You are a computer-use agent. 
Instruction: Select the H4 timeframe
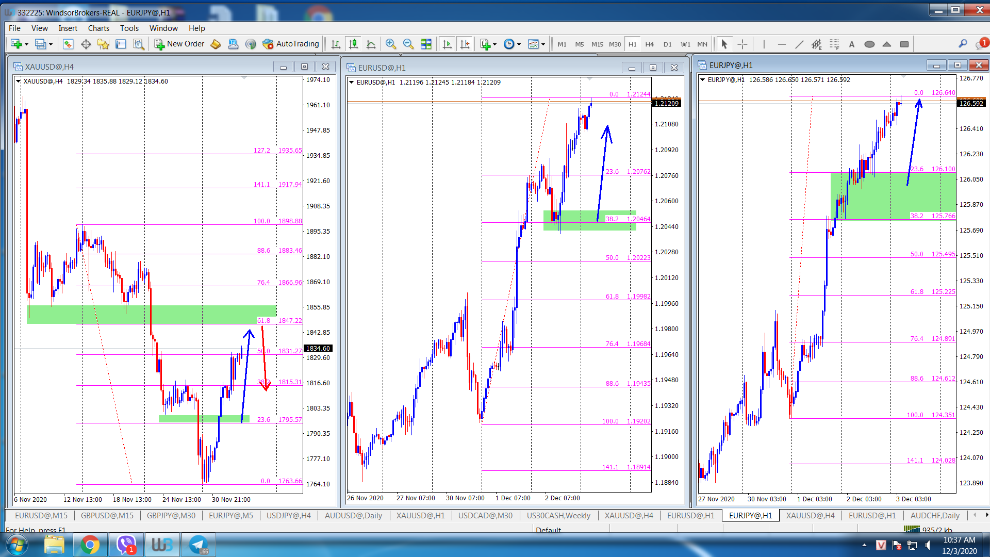[650, 44]
